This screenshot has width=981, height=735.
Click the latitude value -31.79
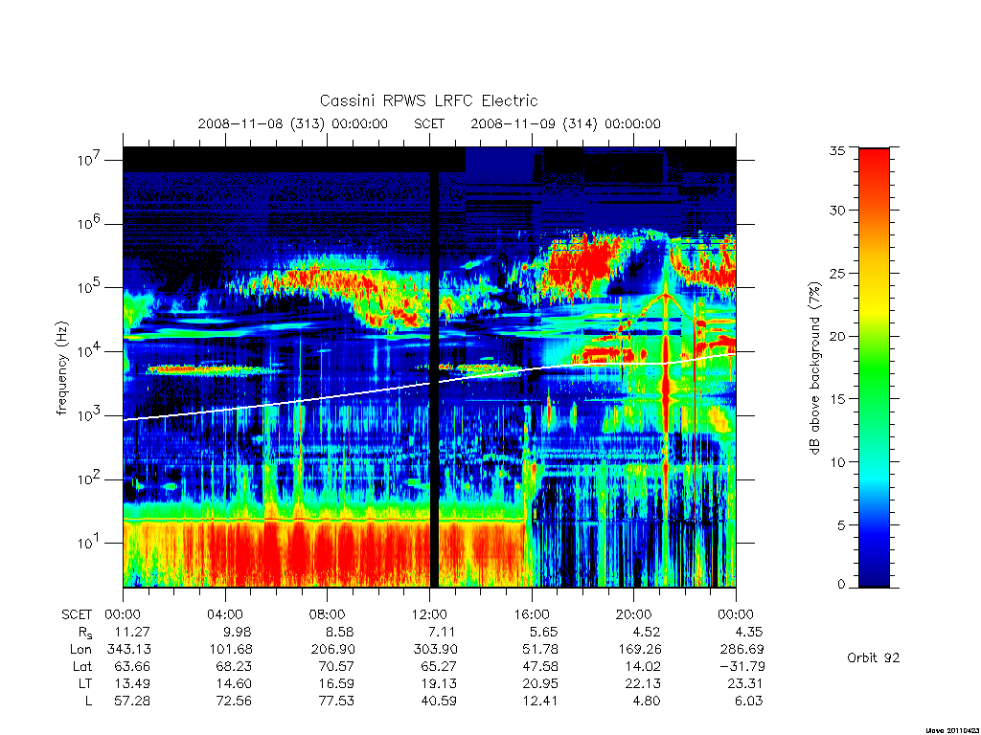tap(741, 666)
